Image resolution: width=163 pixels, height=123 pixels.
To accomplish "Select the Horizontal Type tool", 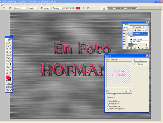I will pyautogui.click(x=10, y=64).
